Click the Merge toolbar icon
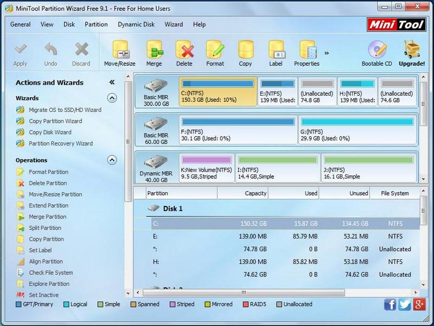 (x=154, y=49)
